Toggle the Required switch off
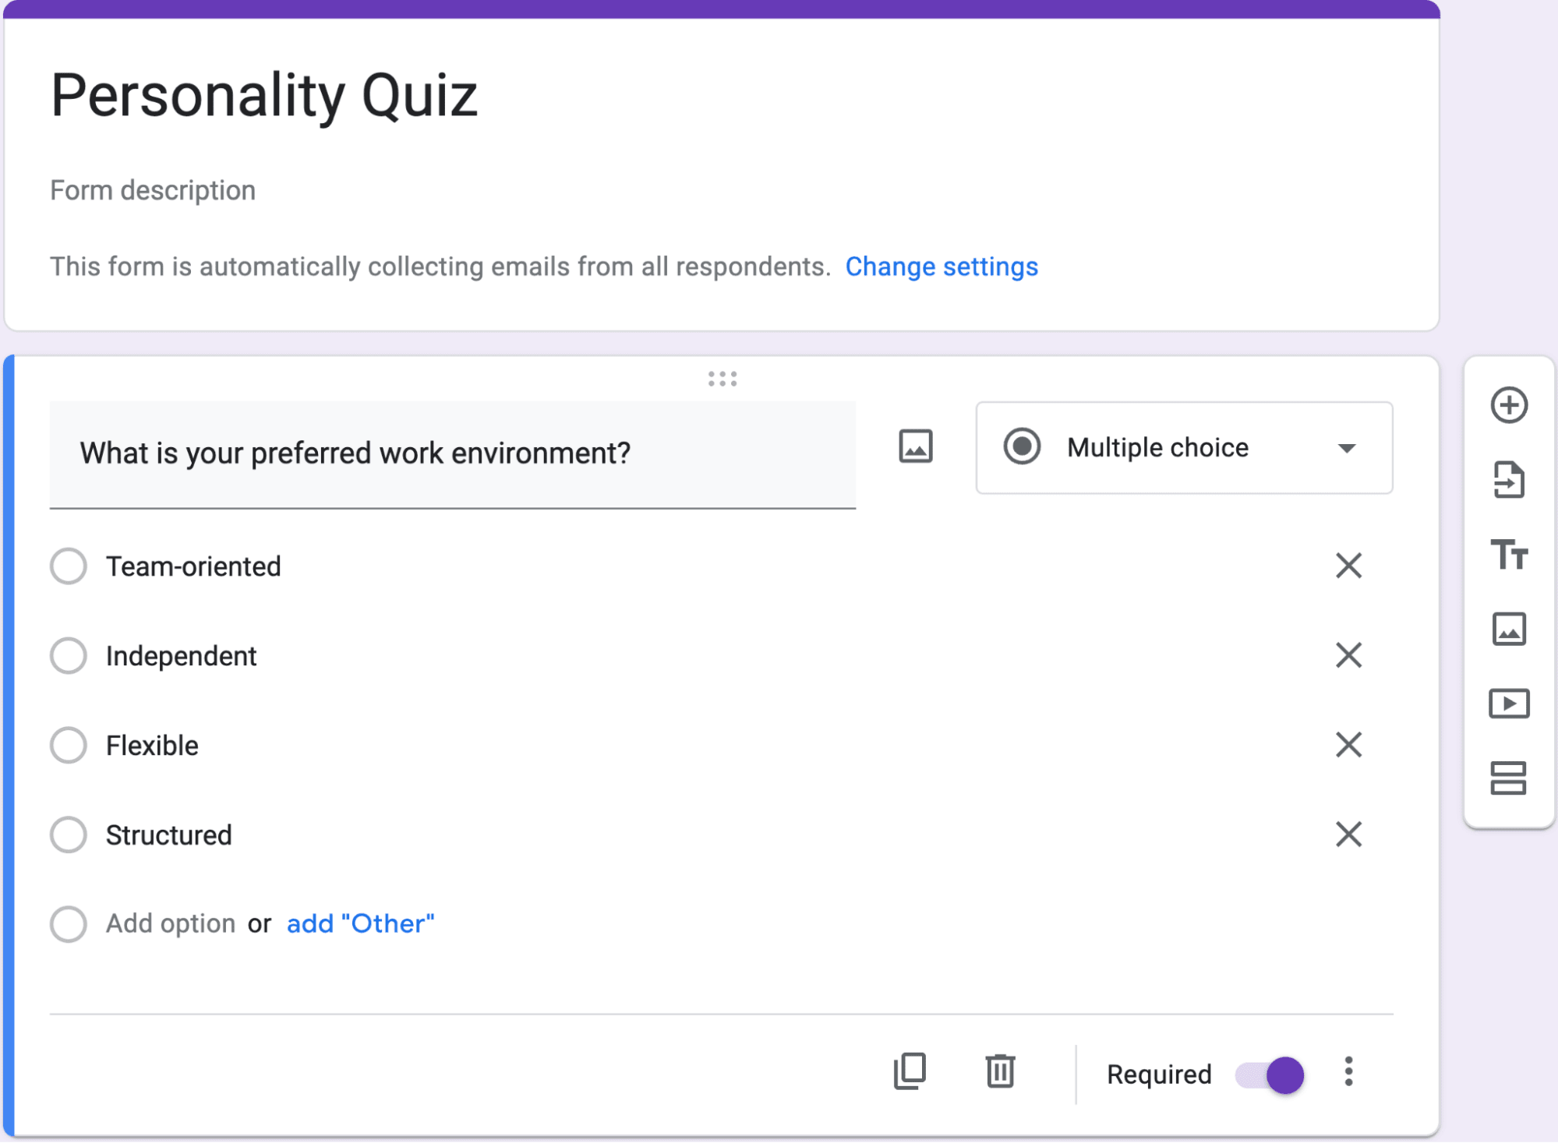The height and width of the screenshot is (1143, 1558). coord(1270,1075)
